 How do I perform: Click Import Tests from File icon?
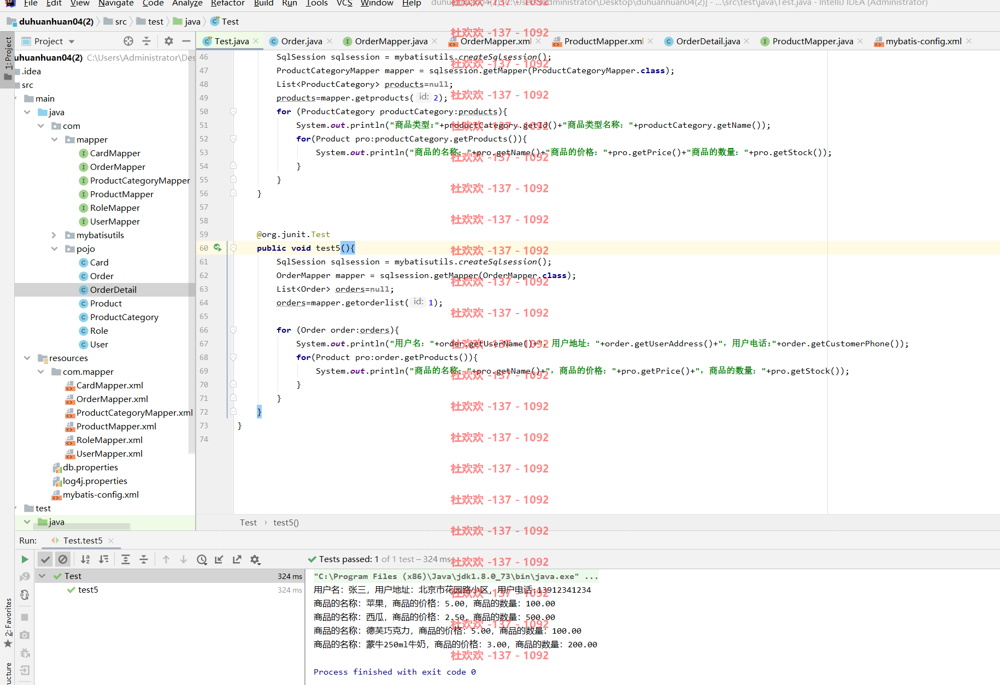pyautogui.click(x=219, y=559)
